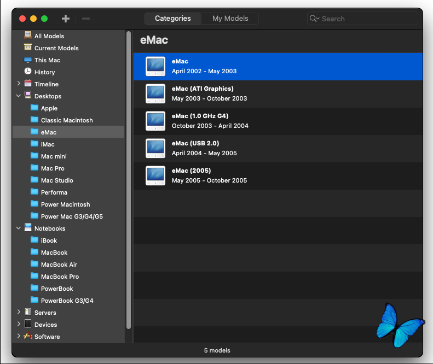Click the Performa folder icon
The image size is (433, 364).
click(x=34, y=191)
